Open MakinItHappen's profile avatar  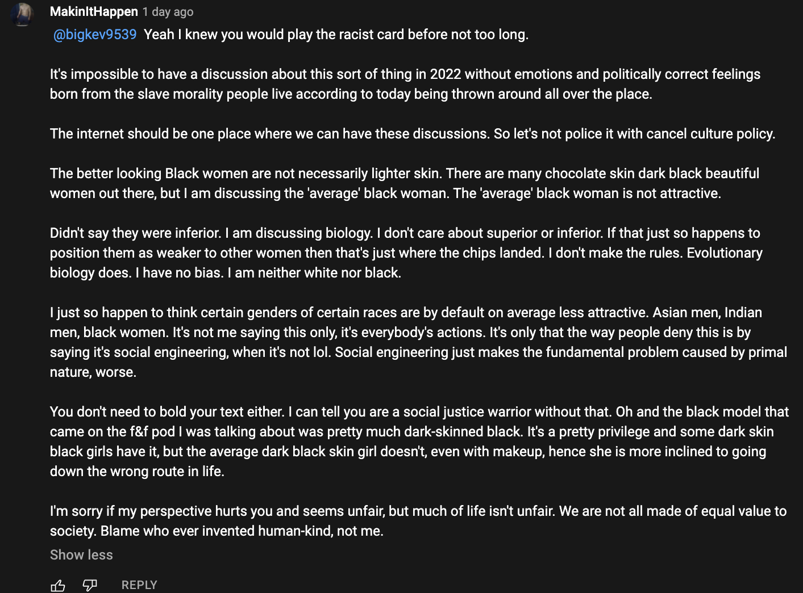click(x=23, y=14)
